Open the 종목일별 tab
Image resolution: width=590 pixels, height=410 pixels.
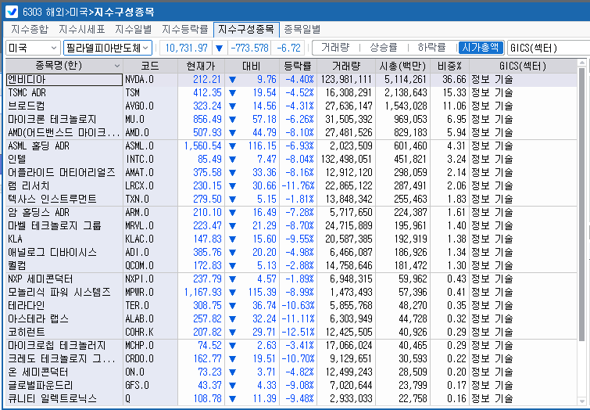[x=302, y=30]
